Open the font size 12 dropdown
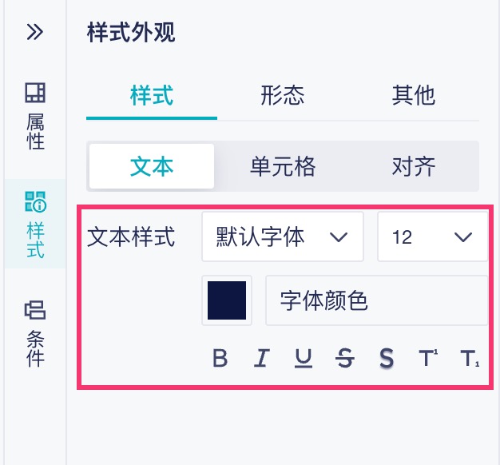The width and height of the screenshot is (500, 465). (431, 236)
